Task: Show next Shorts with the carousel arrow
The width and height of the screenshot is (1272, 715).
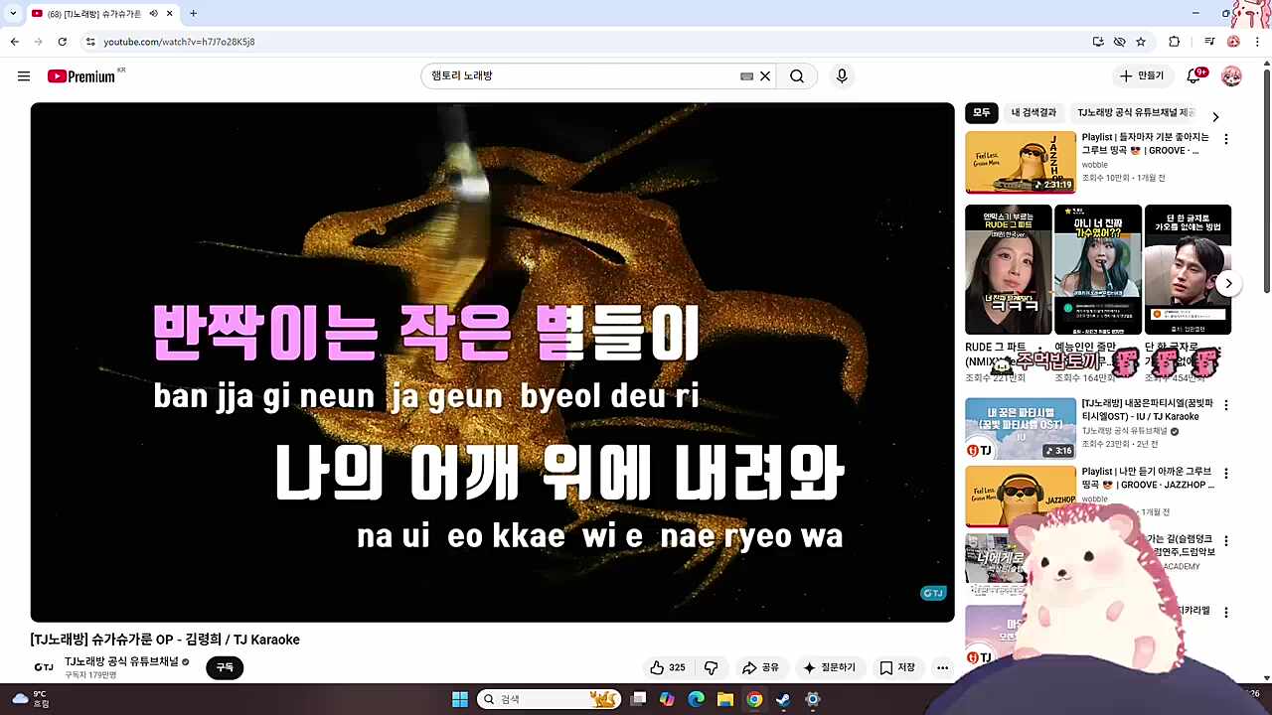Action: pos(1228,283)
